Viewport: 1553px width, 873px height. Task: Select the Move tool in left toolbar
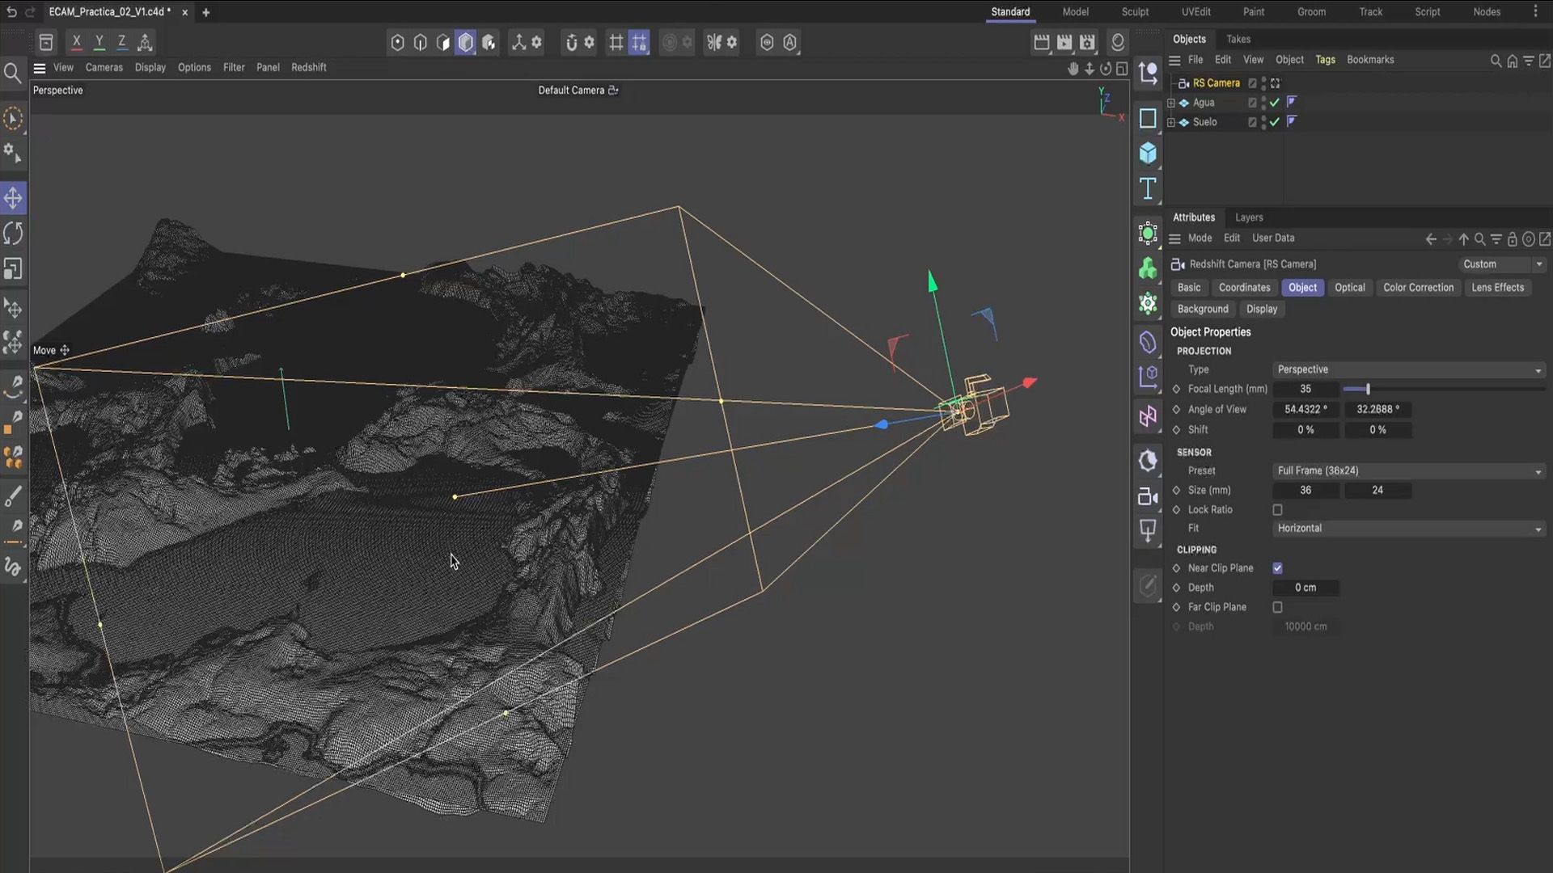[x=13, y=198]
